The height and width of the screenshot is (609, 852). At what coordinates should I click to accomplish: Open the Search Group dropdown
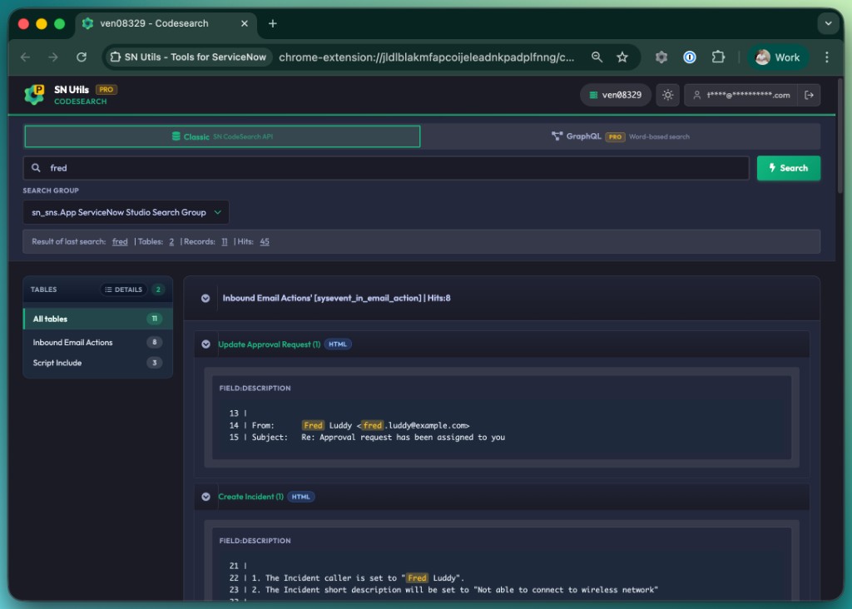coord(126,212)
